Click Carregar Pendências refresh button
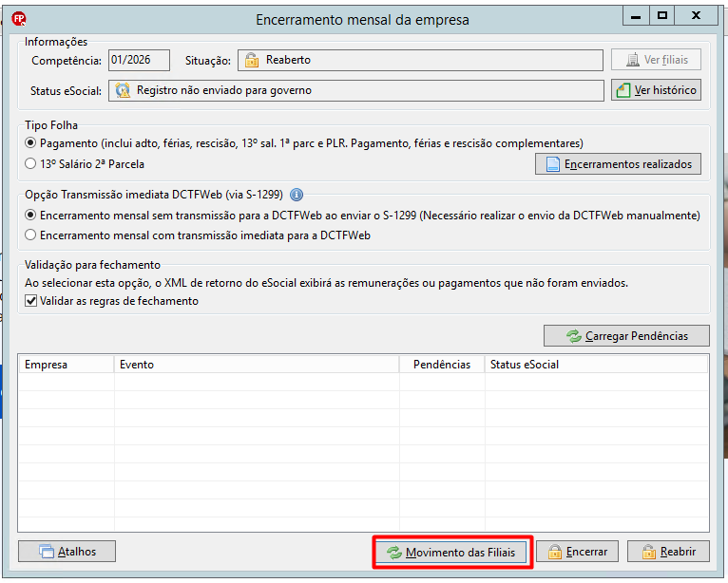 pos(626,336)
